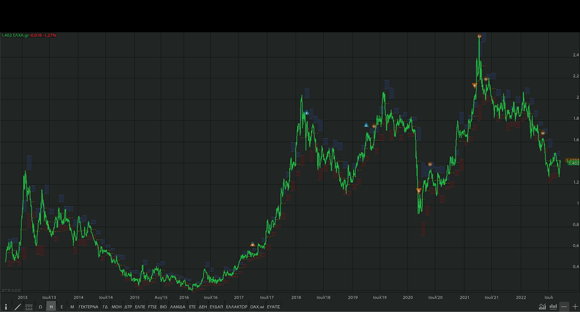Screen dimensions: 580x312
Task: Load the ΕΤΕ chart
Action: 192,307
